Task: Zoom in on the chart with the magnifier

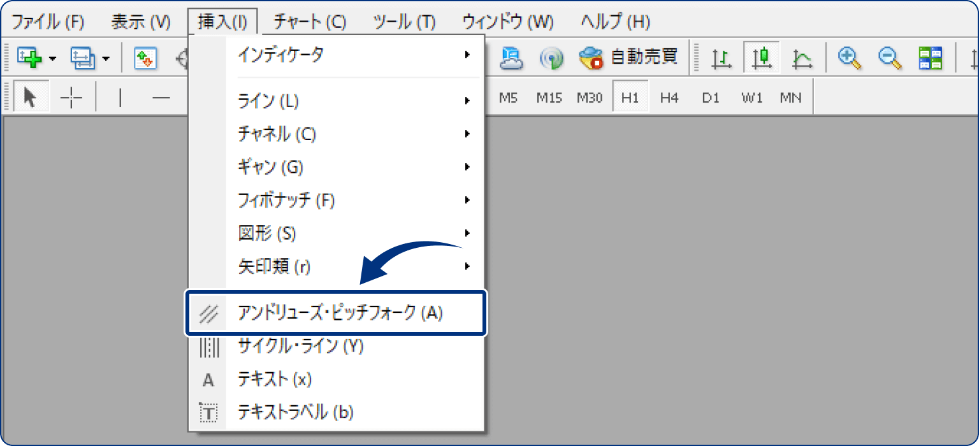Action: click(x=847, y=57)
